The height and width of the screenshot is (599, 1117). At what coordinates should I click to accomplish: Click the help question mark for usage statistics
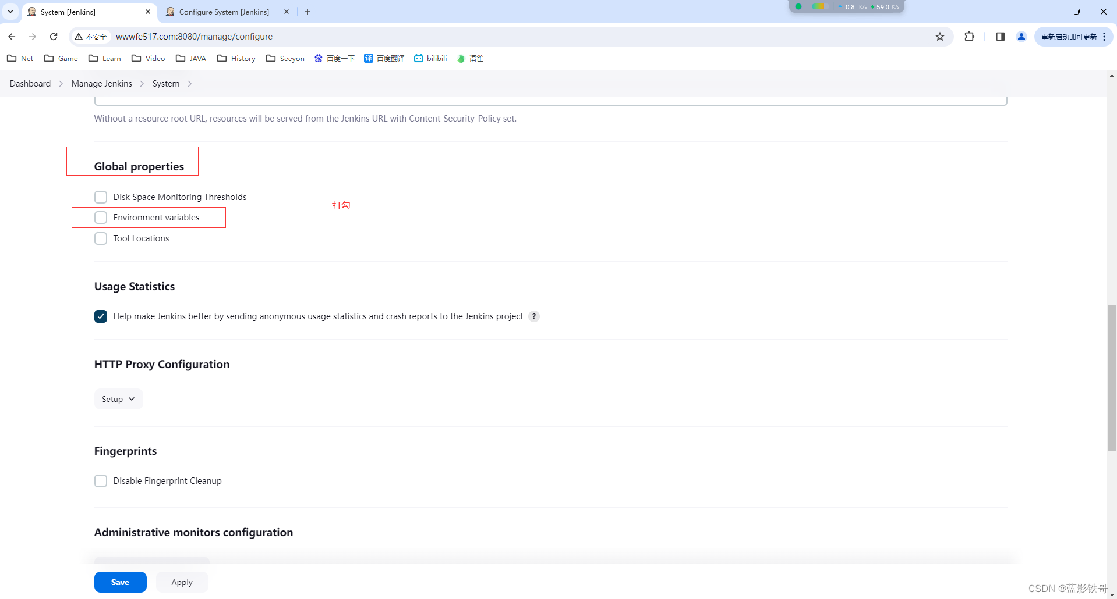tap(534, 316)
